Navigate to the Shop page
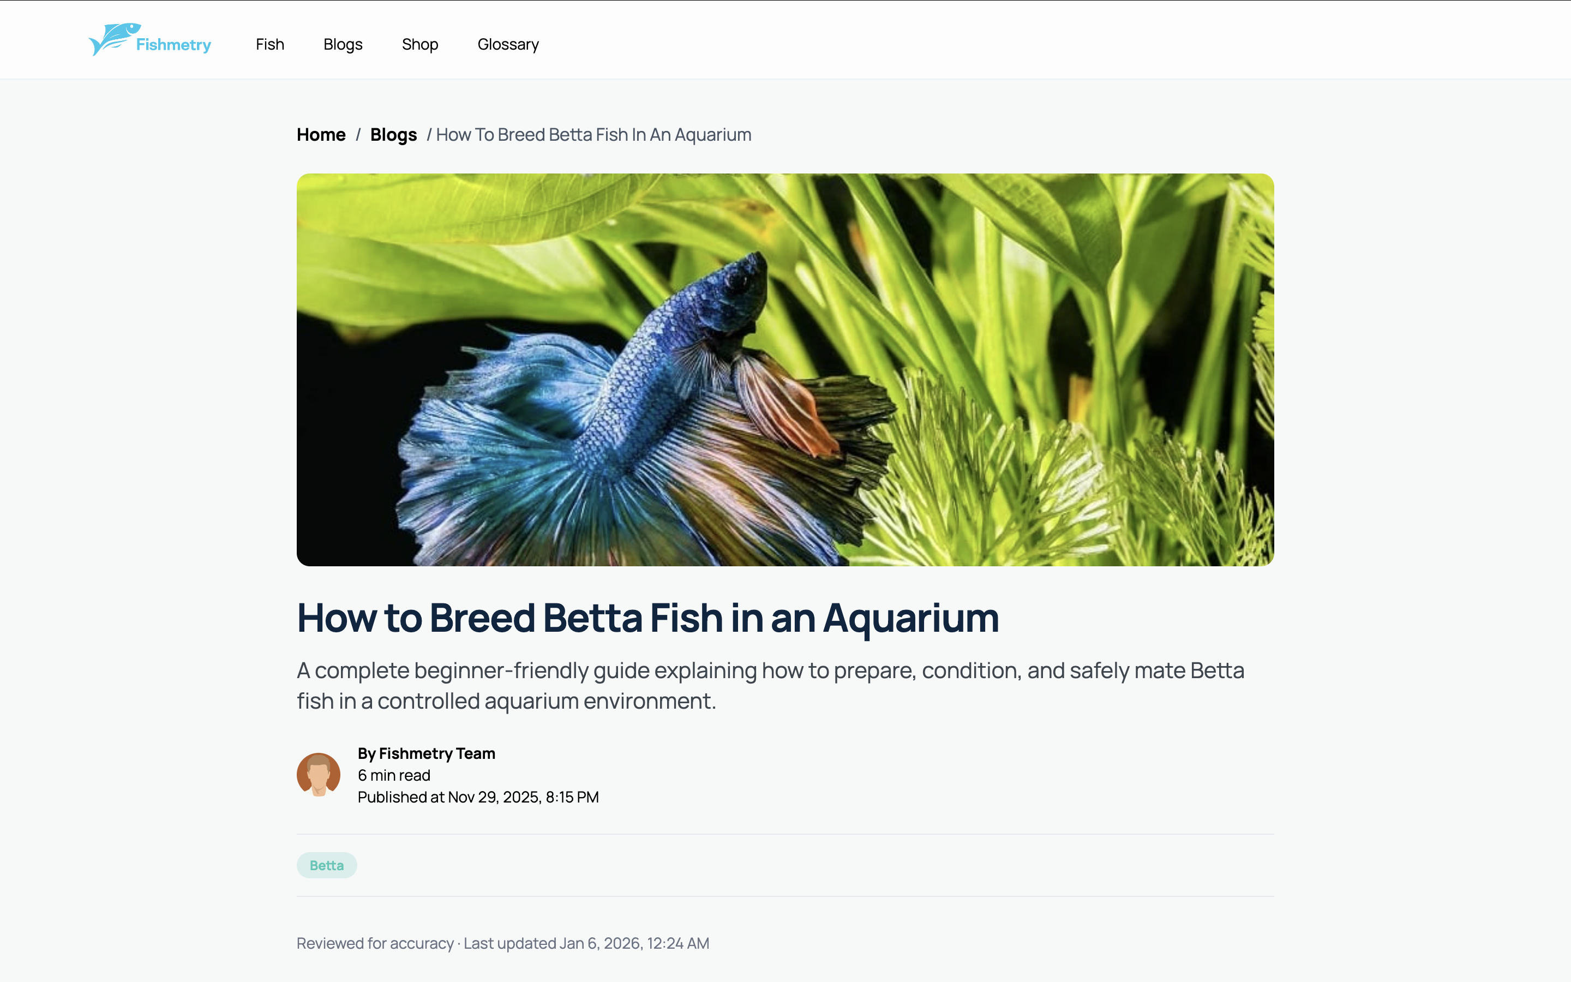Screen dimensions: 1571x982 420,44
